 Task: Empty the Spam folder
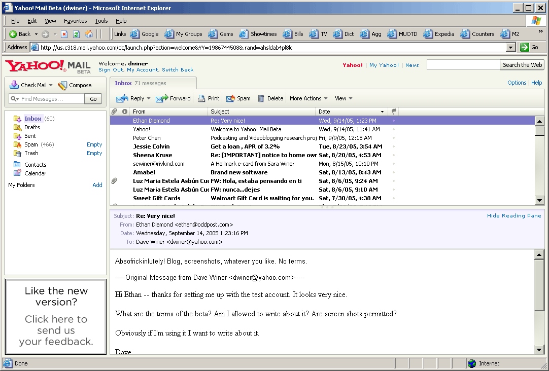tap(94, 144)
